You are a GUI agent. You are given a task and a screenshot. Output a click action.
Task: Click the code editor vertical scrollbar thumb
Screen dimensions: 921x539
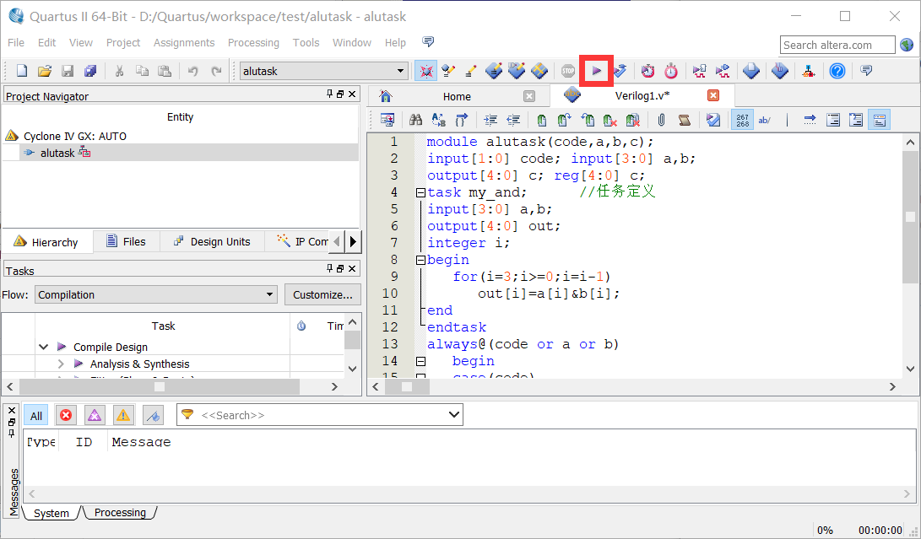(910, 218)
